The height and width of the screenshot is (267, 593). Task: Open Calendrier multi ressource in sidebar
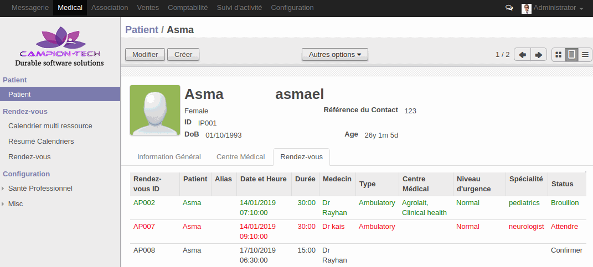coord(50,125)
